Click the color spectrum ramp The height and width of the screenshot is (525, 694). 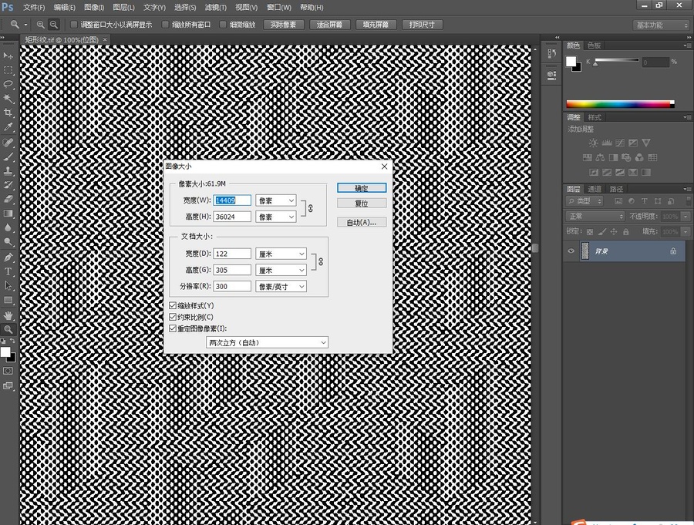click(620, 105)
